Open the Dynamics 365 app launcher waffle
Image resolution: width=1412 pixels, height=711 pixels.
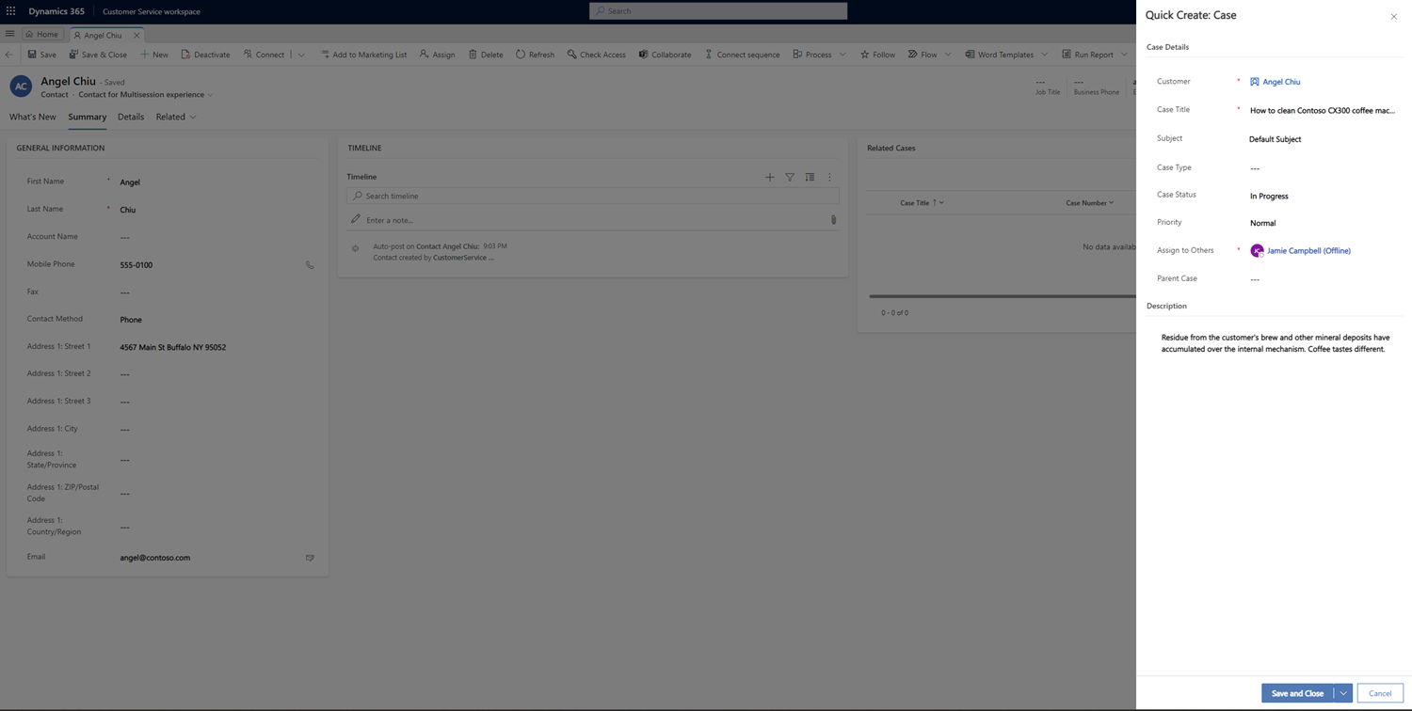[x=11, y=11]
